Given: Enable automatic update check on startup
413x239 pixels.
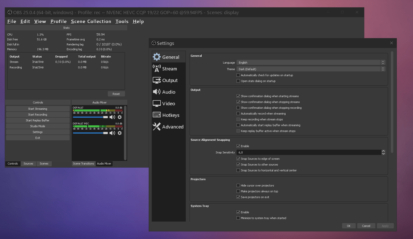Looking at the screenshot, I should pos(238,75).
